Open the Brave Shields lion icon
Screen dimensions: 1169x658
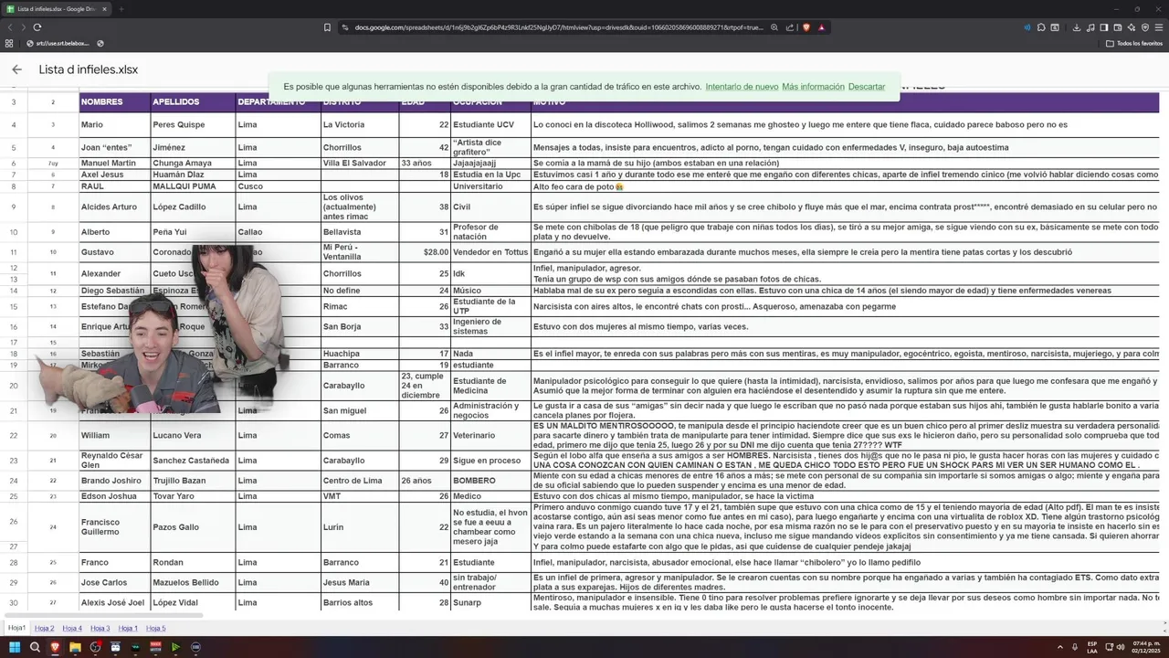click(x=806, y=27)
